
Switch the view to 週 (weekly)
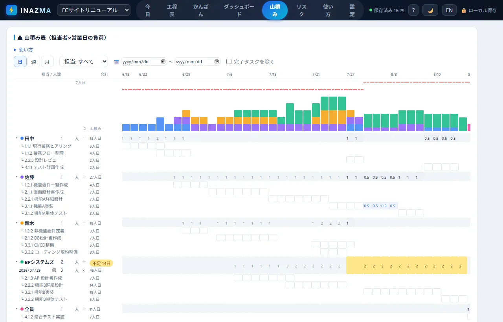pyautogui.click(x=33, y=61)
